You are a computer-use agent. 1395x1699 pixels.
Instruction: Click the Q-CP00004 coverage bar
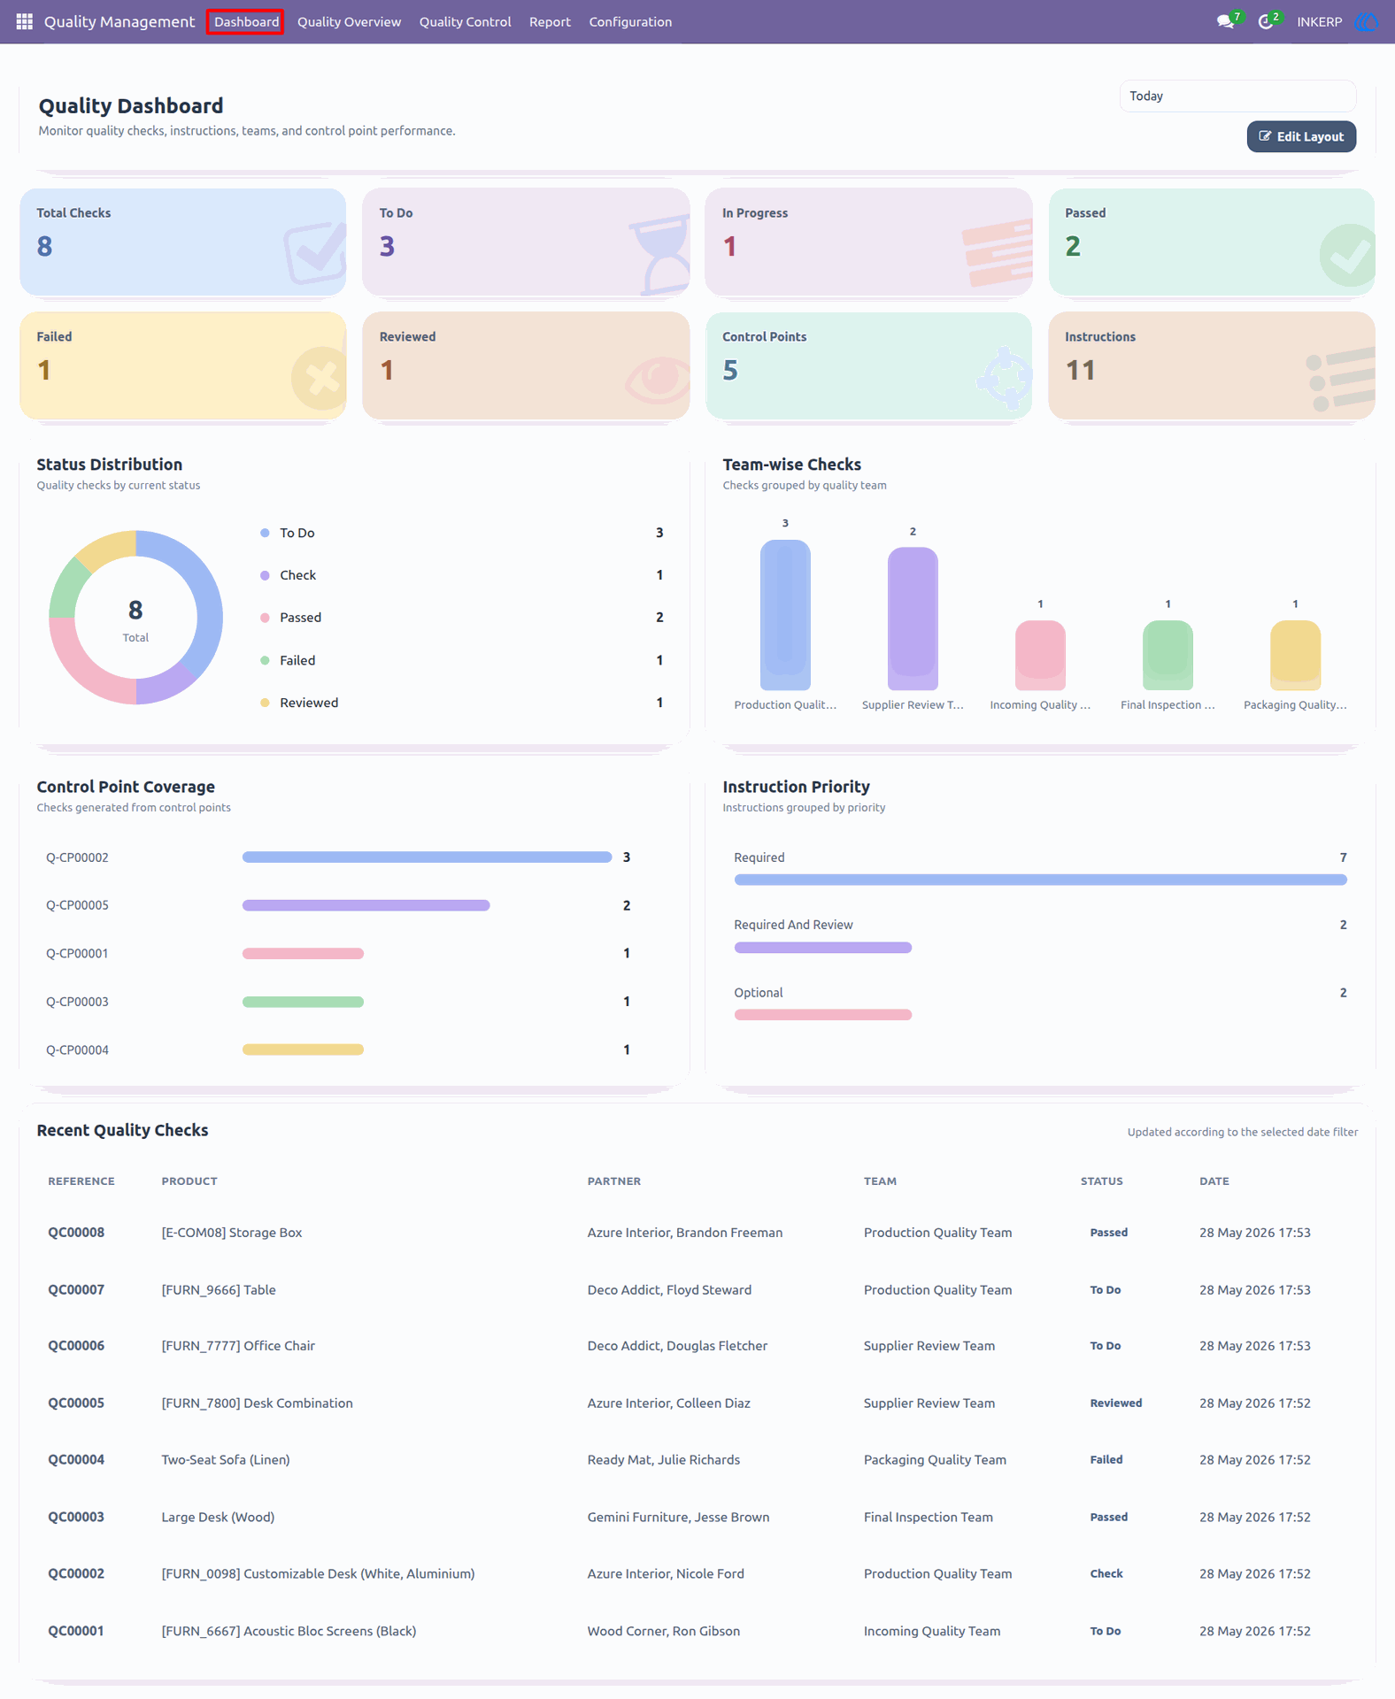[x=303, y=1049]
